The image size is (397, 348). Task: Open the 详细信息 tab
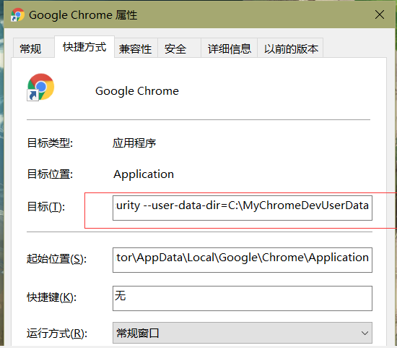click(x=229, y=48)
